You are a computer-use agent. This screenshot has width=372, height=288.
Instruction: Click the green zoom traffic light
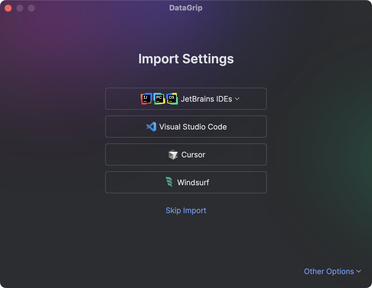coord(31,8)
